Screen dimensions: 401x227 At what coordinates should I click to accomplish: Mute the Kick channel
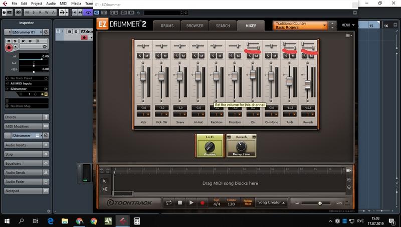tap(147, 56)
